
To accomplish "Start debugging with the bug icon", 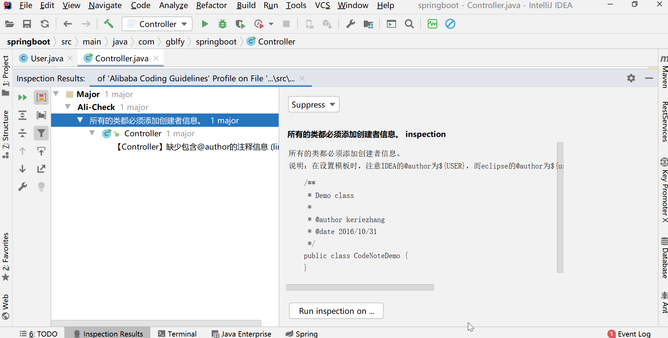I will (x=223, y=24).
